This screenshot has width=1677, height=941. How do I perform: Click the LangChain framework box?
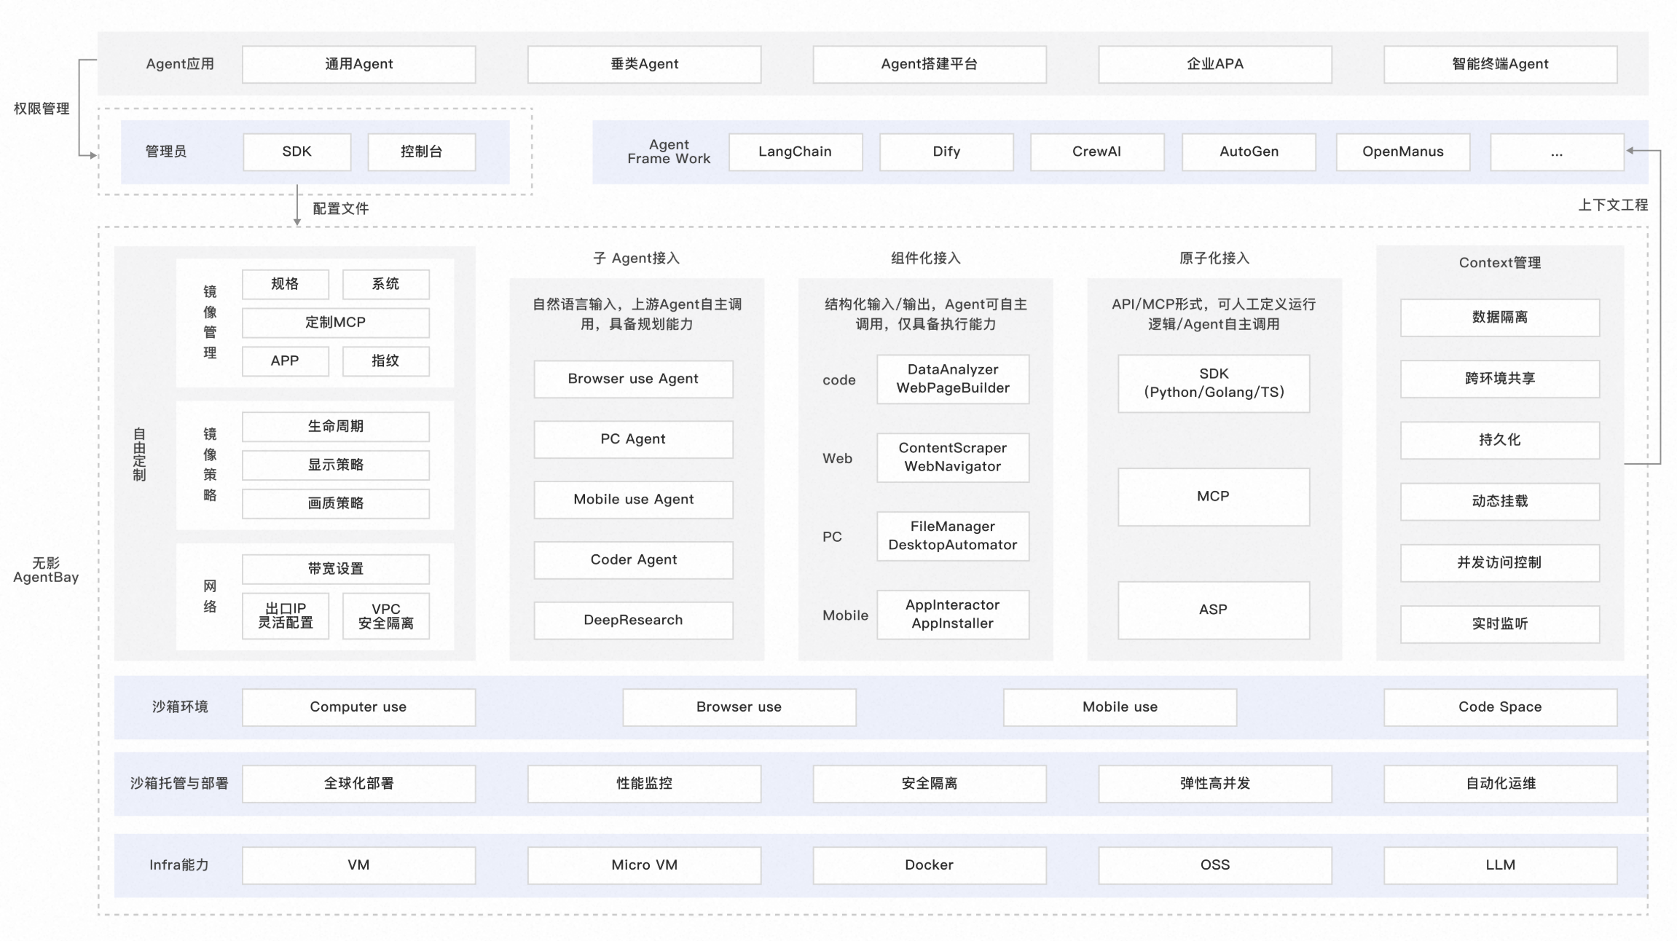coord(795,151)
